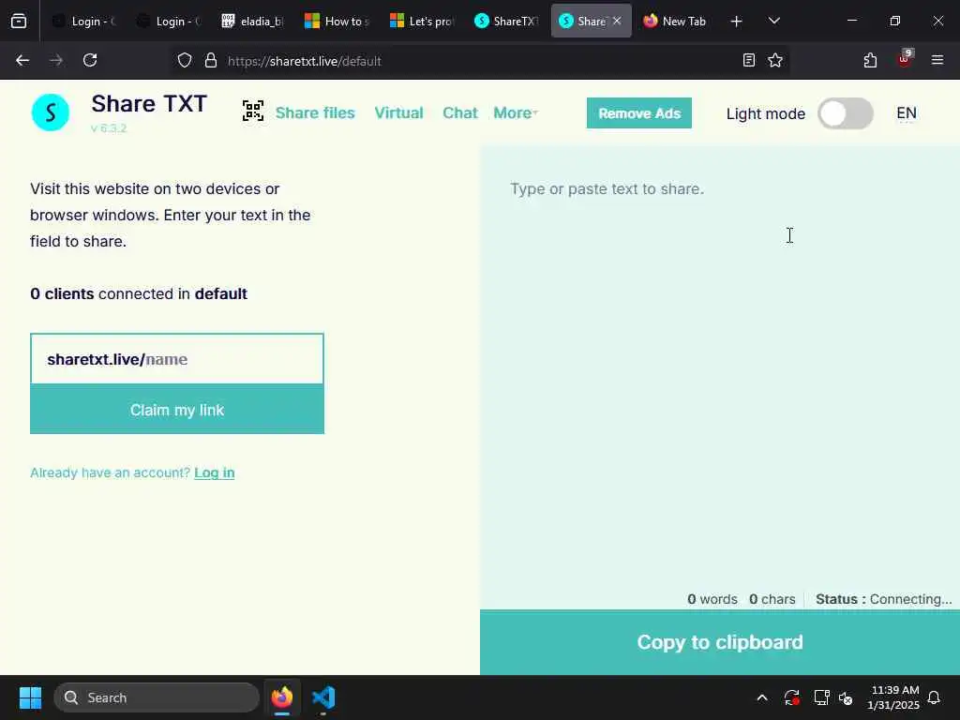The image size is (960, 720).
Task: Click the taskbar Search box
Action: tap(157, 697)
